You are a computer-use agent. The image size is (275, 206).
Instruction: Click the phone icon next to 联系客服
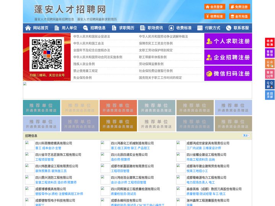[x=228, y=28]
